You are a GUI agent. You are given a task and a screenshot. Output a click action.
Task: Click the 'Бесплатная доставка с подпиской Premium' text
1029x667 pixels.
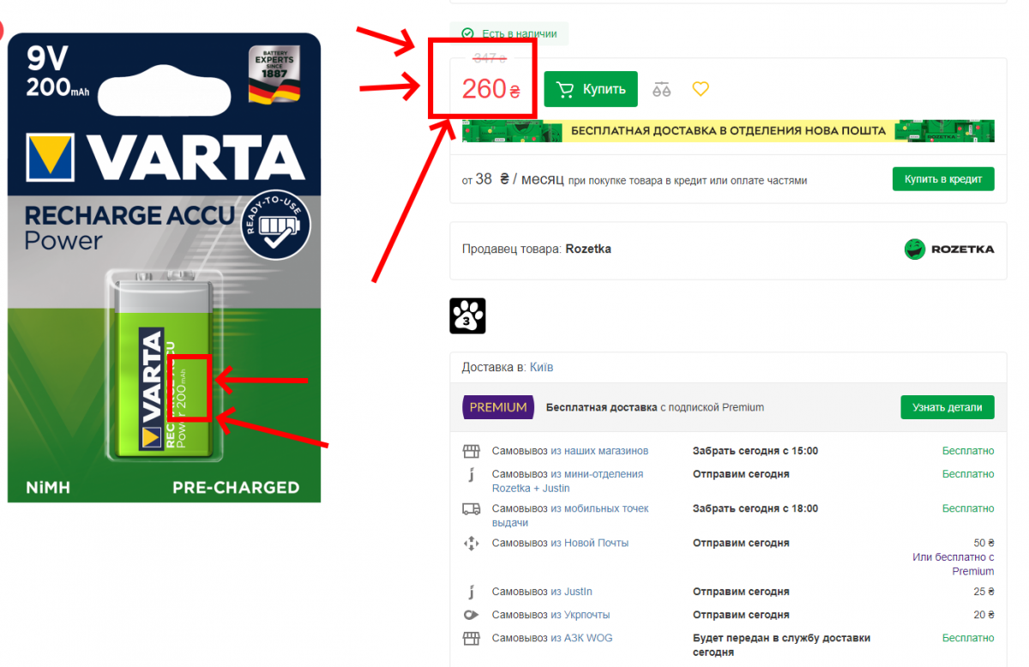coord(655,407)
